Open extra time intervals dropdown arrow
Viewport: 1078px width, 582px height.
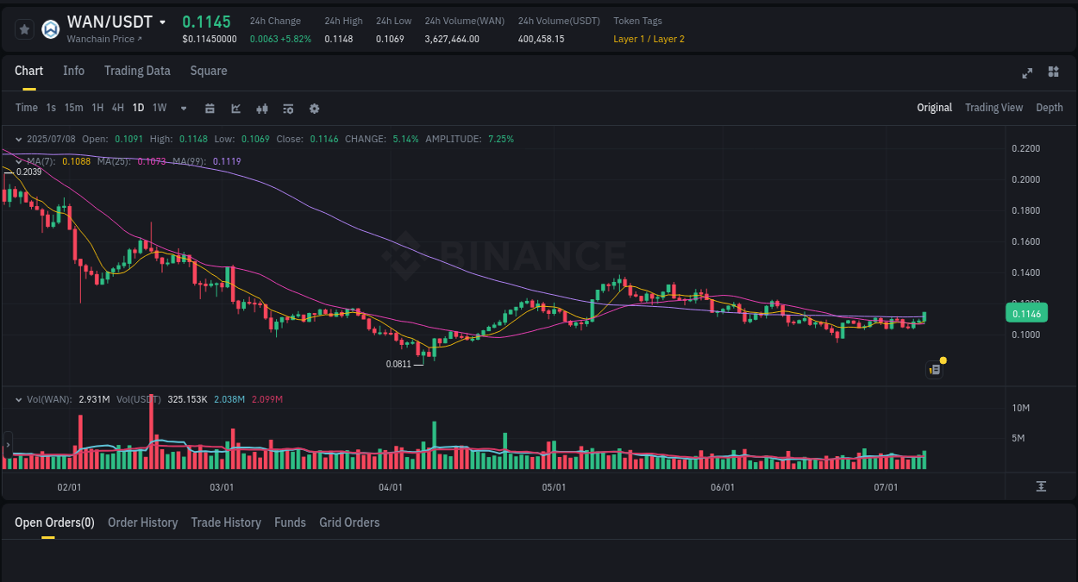click(x=183, y=108)
